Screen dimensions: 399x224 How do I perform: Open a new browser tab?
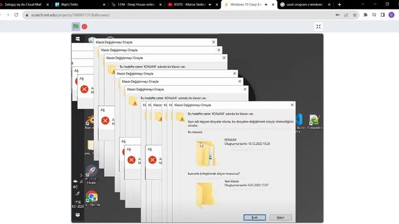(339, 4)
